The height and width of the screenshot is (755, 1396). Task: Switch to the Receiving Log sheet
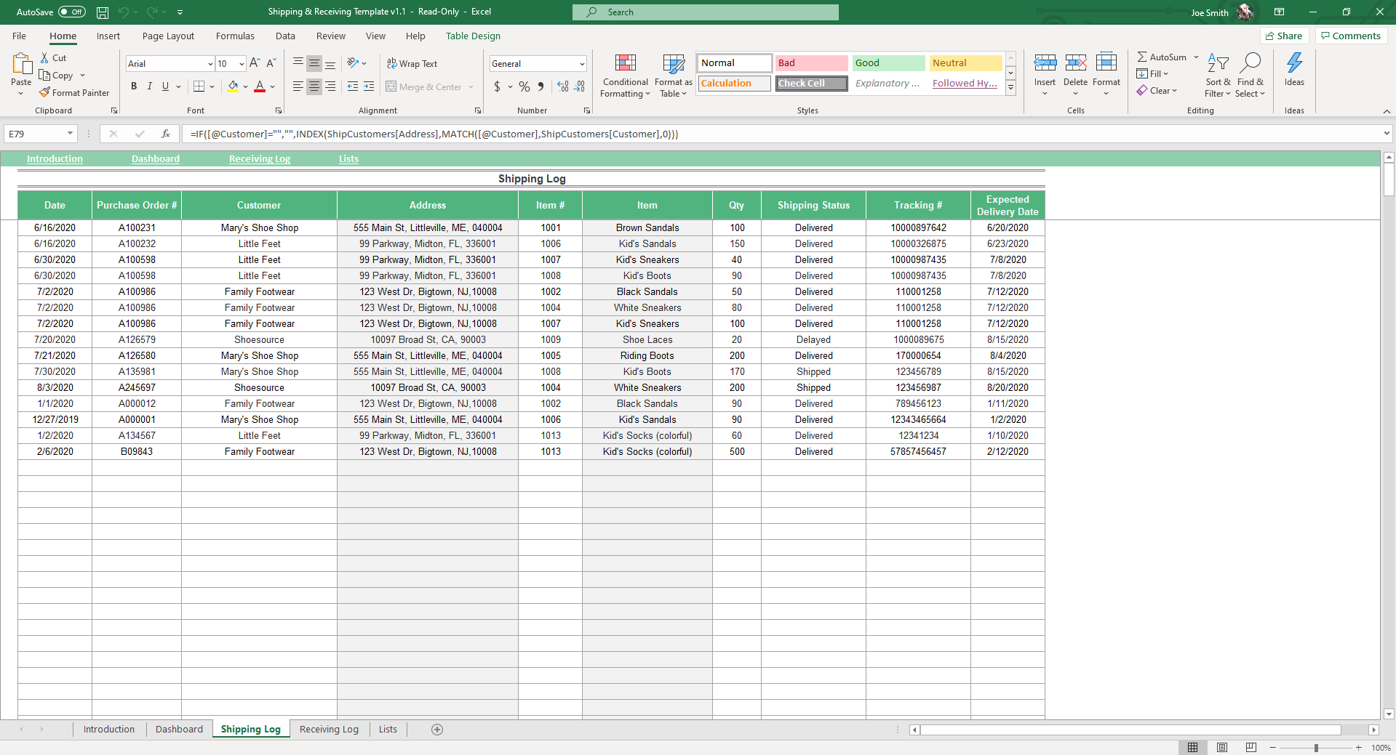328,729
